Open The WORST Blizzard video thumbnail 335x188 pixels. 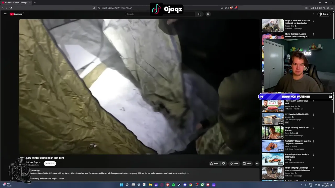[x=273, y=146]
